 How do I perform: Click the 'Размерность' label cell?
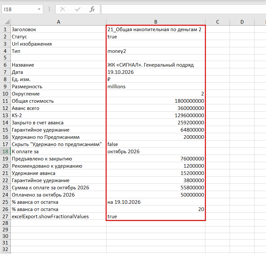coord(59,87)
